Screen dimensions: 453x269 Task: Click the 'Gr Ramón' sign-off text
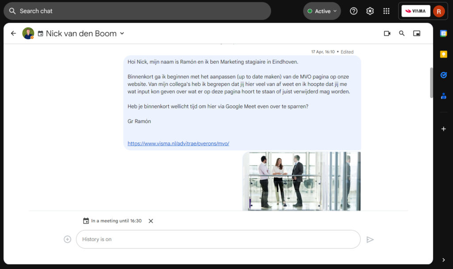tap(139, 121)
